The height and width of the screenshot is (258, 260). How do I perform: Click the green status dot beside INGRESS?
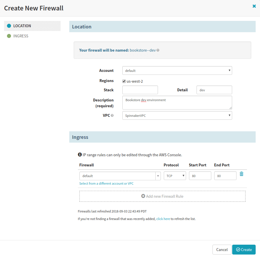(x=9, y=36)
